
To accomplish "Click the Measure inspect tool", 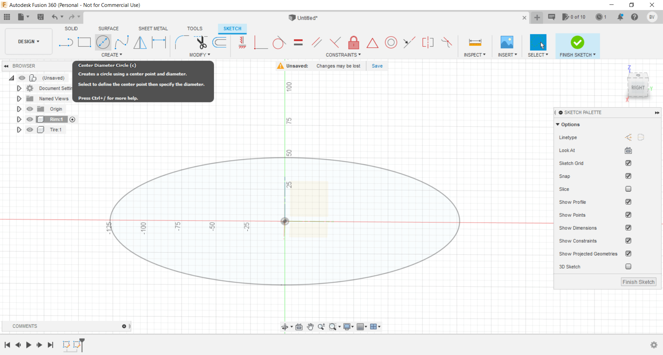I will 475,42.
